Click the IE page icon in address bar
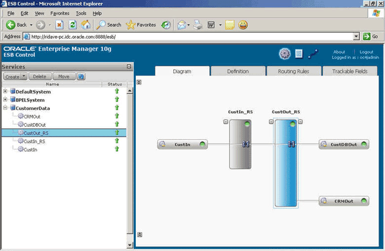The image size is (385, 251). (x=27, y=36)
